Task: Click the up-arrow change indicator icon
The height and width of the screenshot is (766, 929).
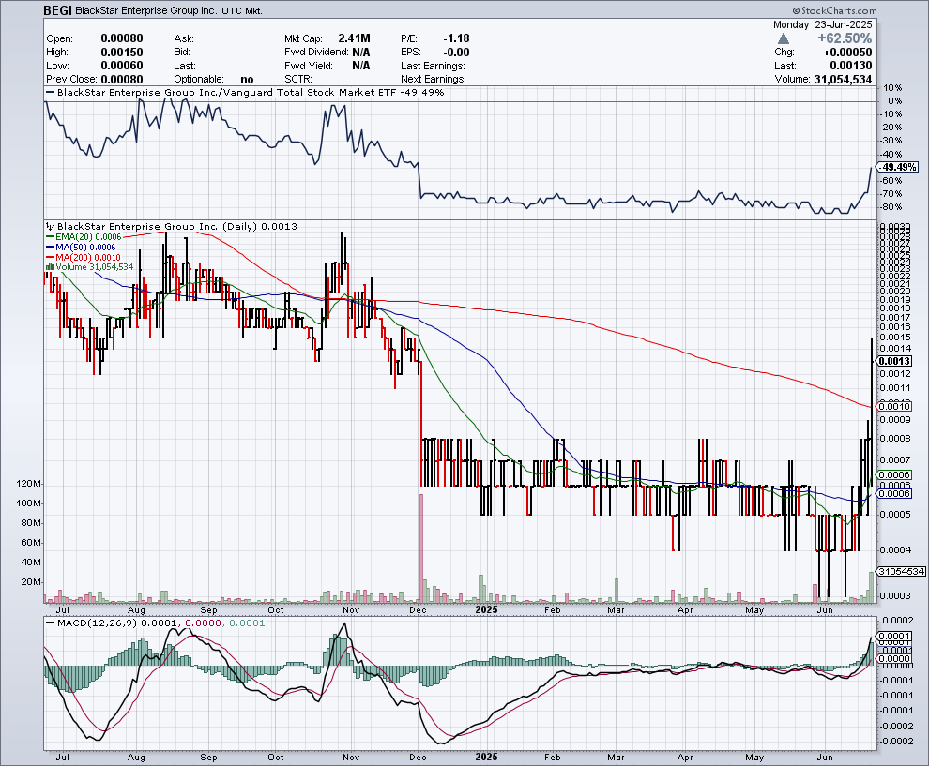Action: (x=784, y=38)
